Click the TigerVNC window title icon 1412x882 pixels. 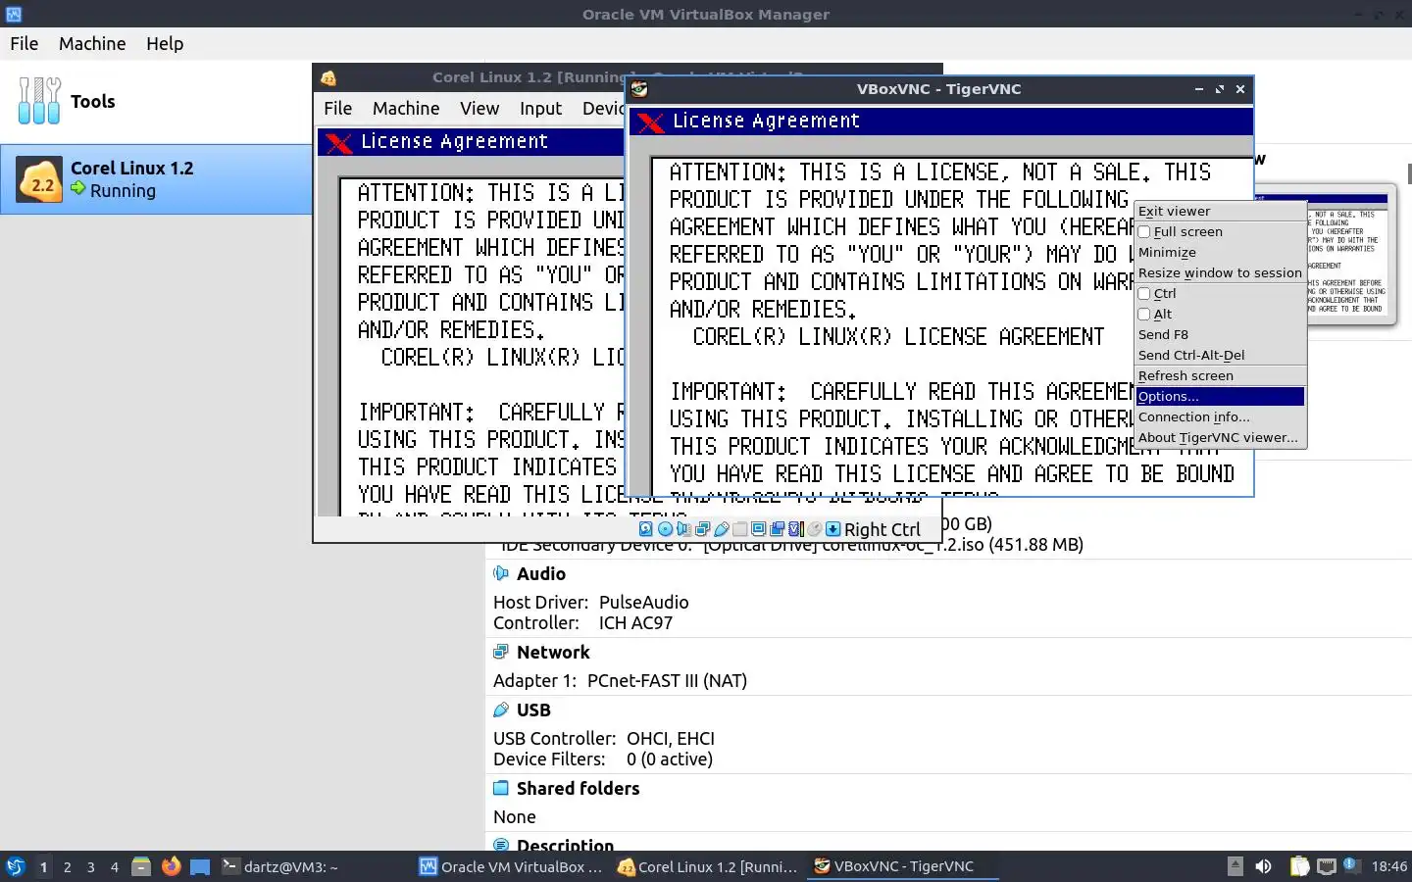coord(639,89)
